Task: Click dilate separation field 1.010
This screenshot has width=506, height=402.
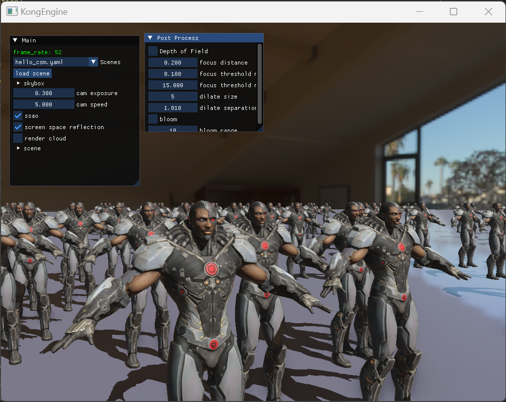Action: (172, 108)
